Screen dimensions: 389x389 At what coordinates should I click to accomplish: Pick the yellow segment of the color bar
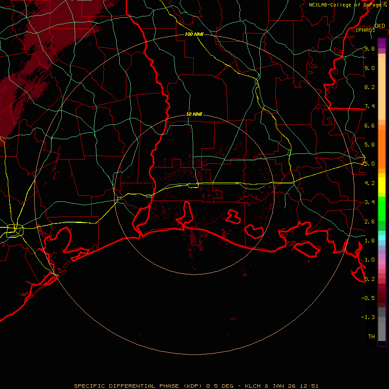(x=382, y=185)
